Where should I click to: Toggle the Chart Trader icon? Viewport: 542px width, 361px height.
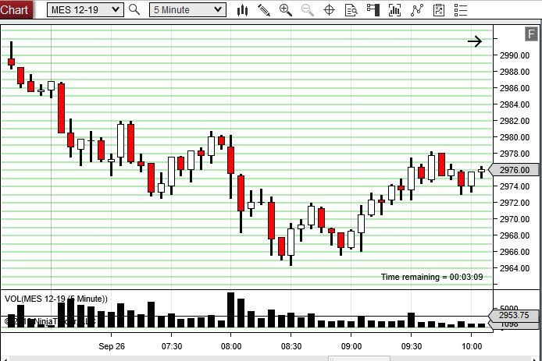tap(373, 10)
